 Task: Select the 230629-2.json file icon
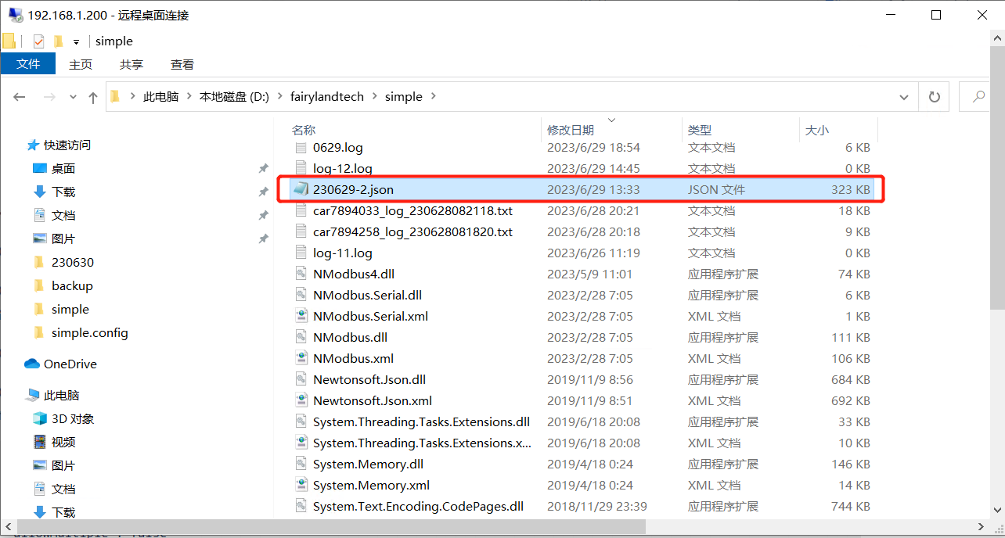(x=301, y=189)
